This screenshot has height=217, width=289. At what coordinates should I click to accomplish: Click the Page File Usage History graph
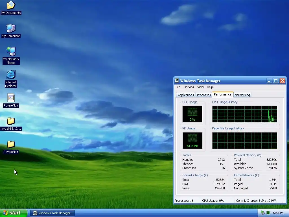245,140
